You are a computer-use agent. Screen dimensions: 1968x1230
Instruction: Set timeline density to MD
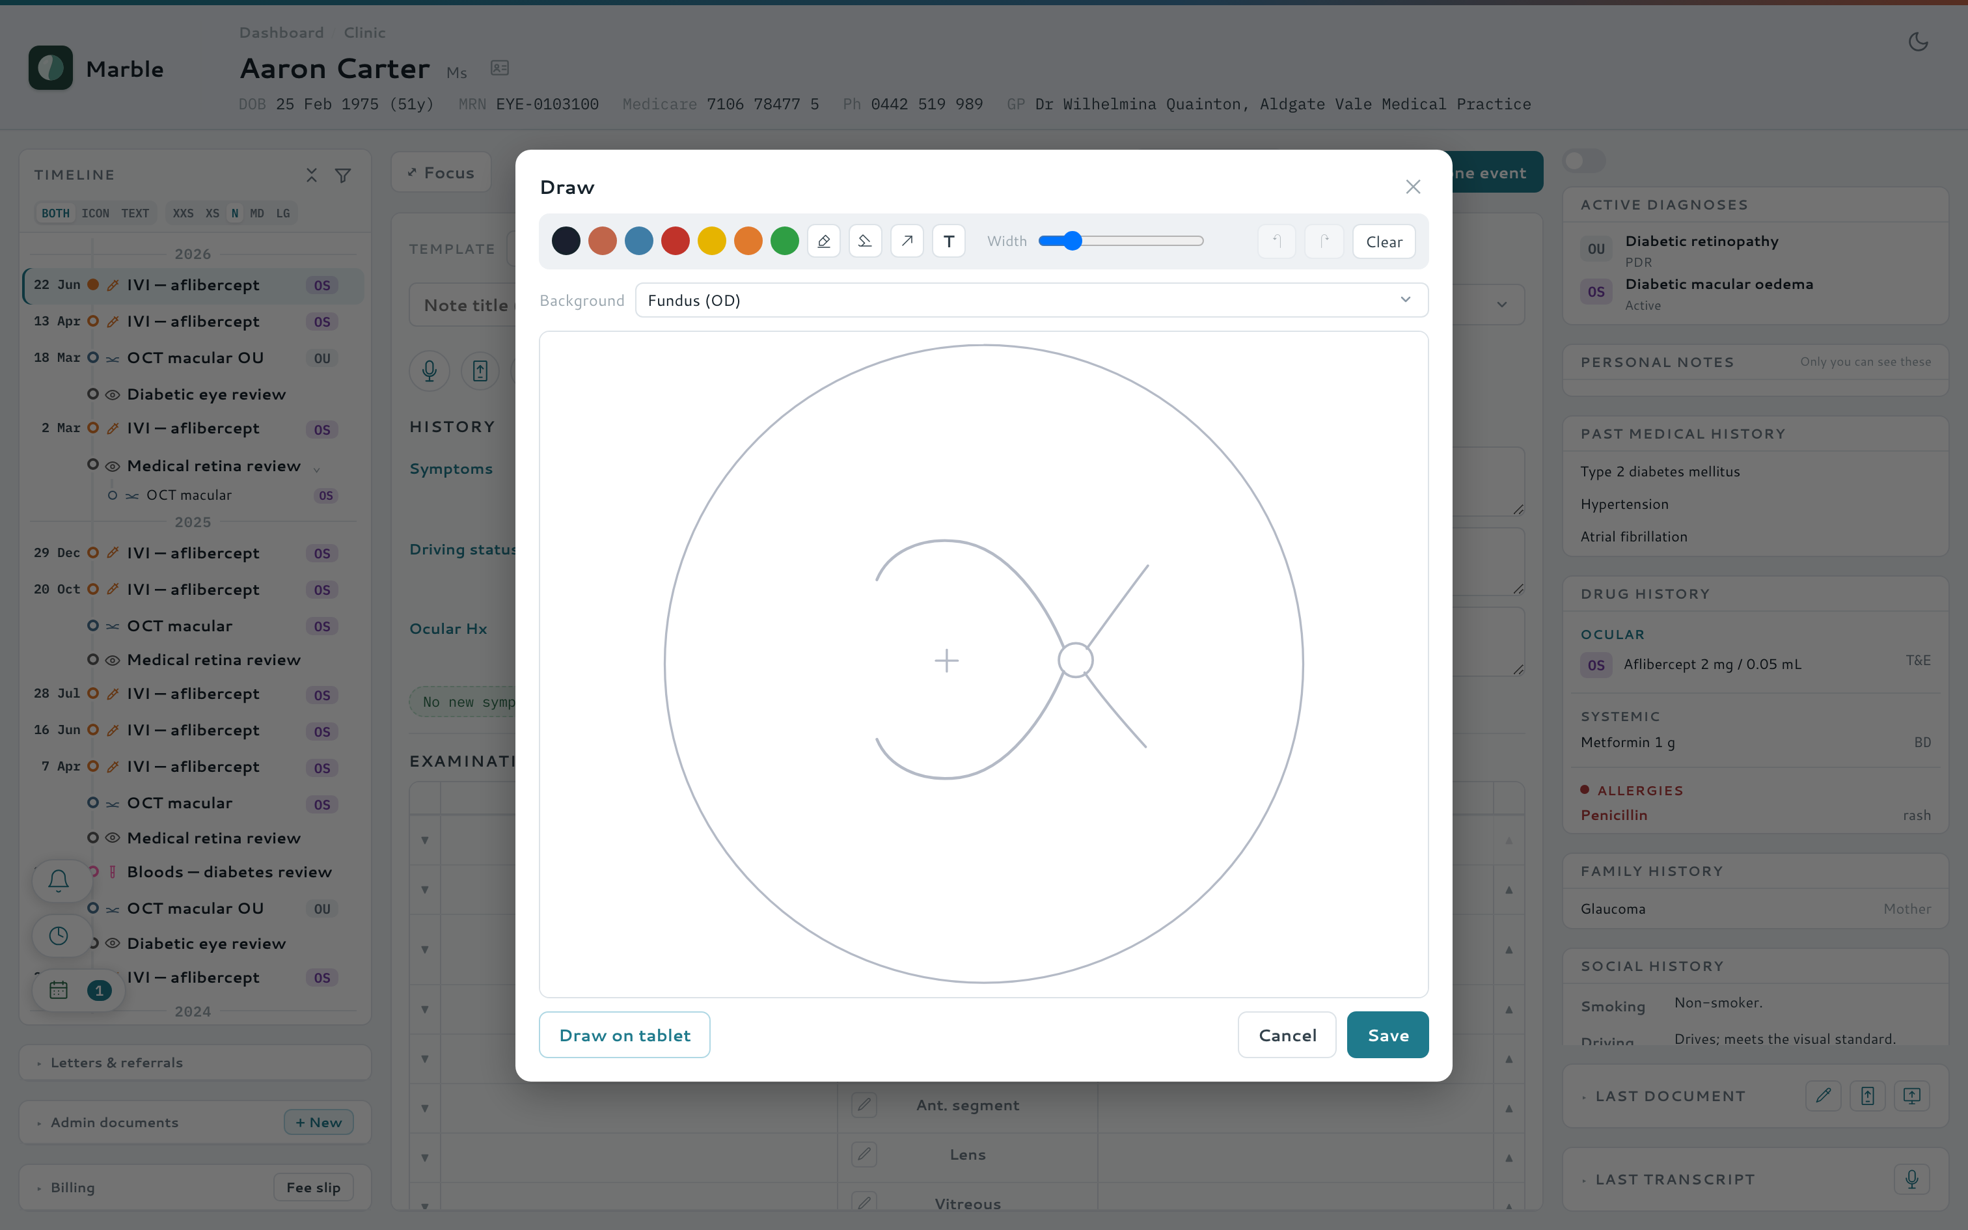click(257, 213)
